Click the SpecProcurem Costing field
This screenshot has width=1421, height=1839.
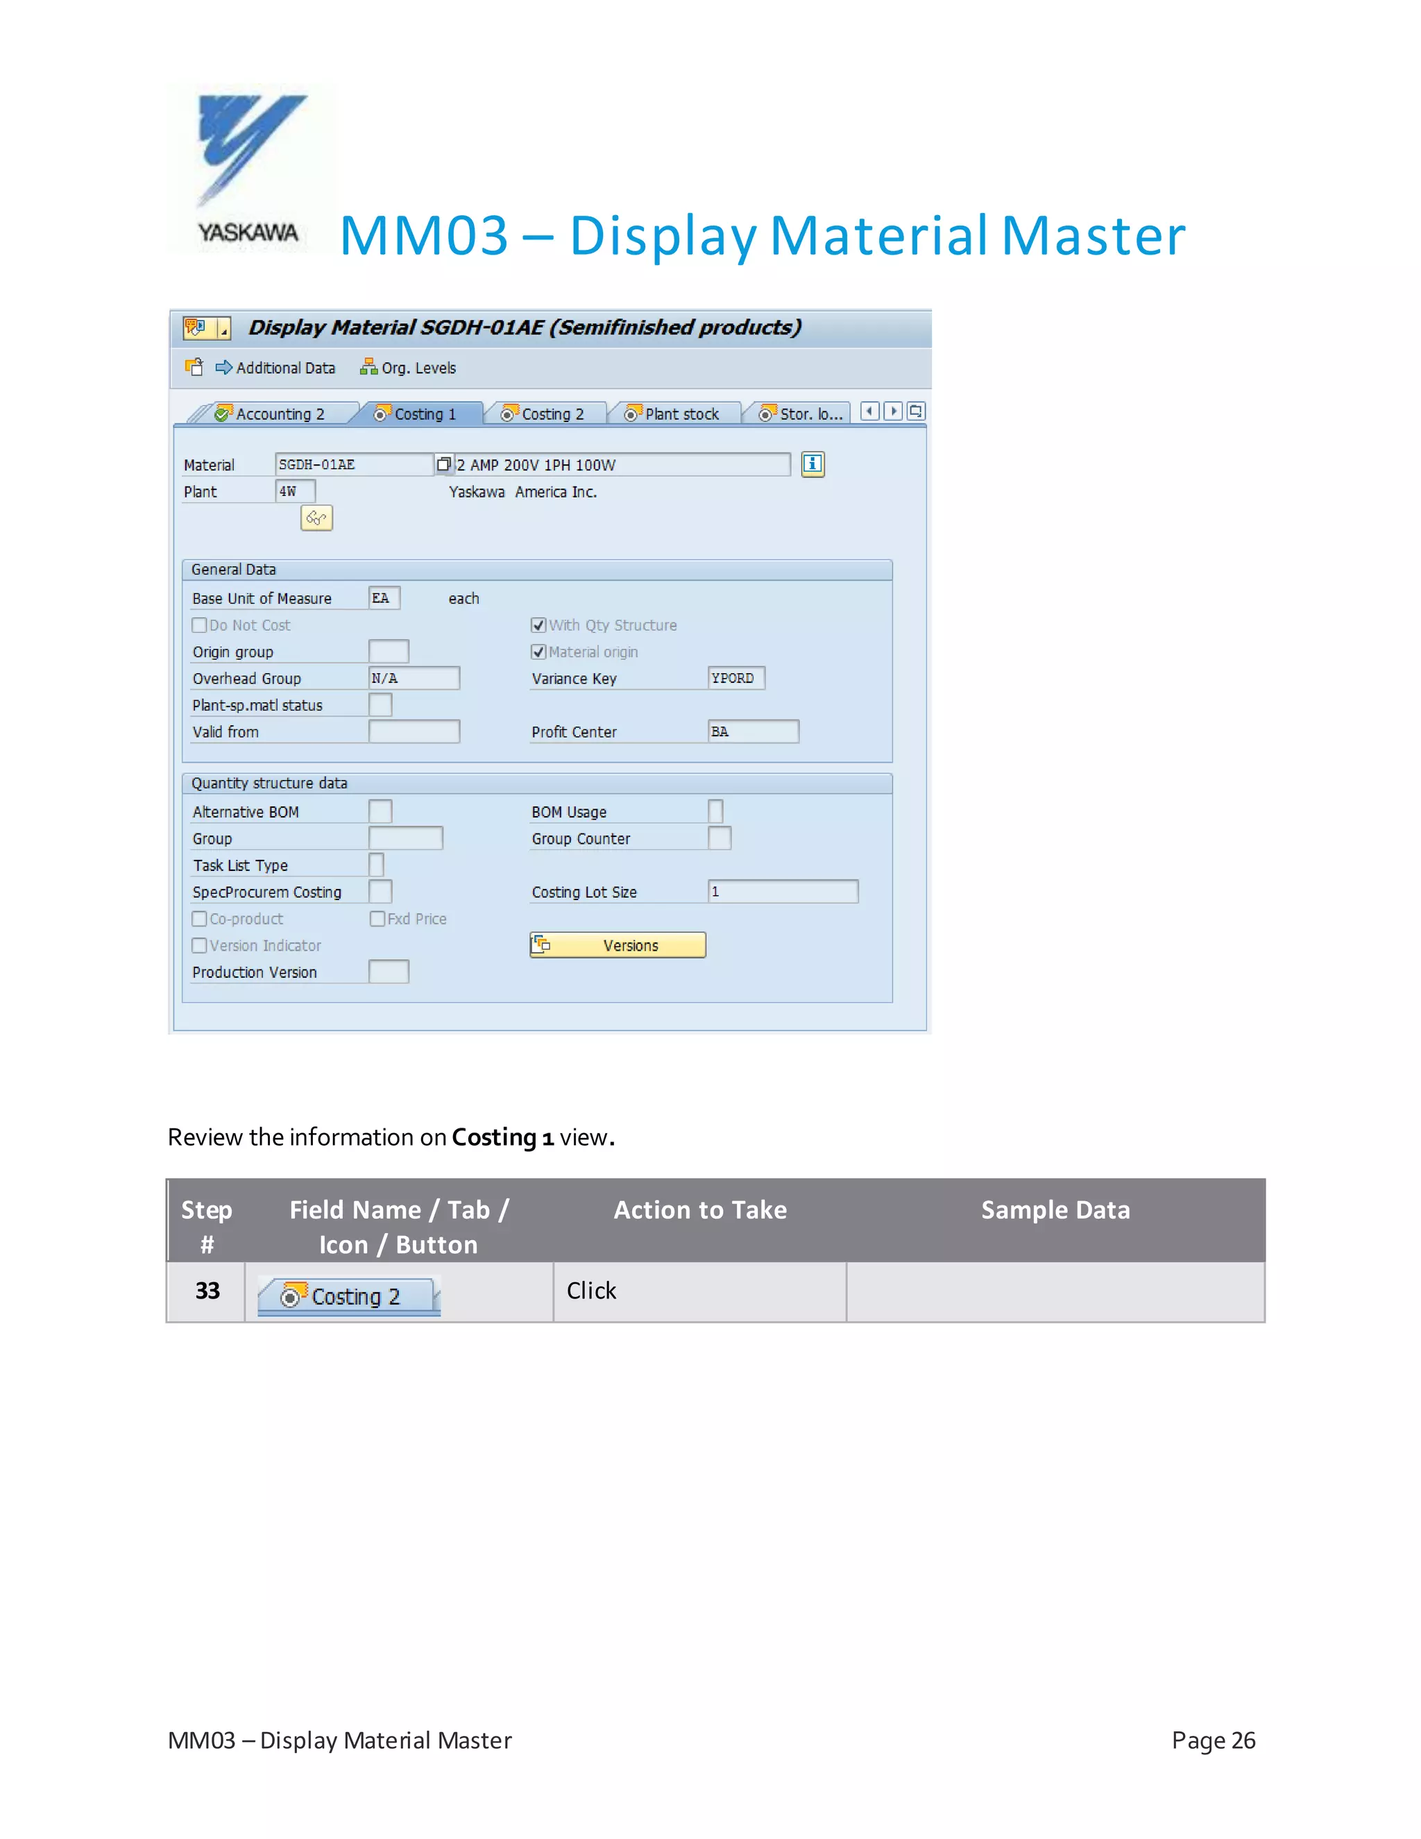click(x=380, y=892)
